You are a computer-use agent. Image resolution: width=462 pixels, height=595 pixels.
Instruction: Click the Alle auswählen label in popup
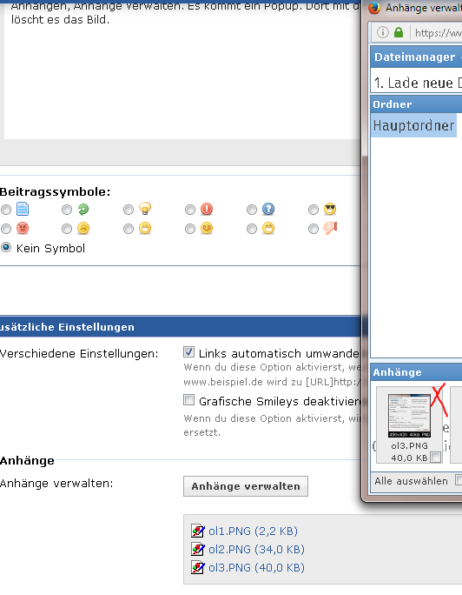pos(411,481)
